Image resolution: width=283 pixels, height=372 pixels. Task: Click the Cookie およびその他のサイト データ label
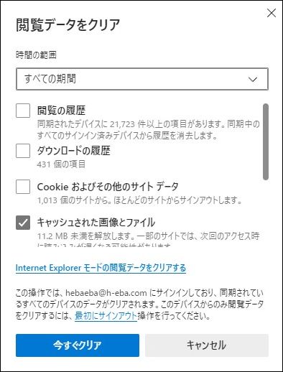point(108,187)
